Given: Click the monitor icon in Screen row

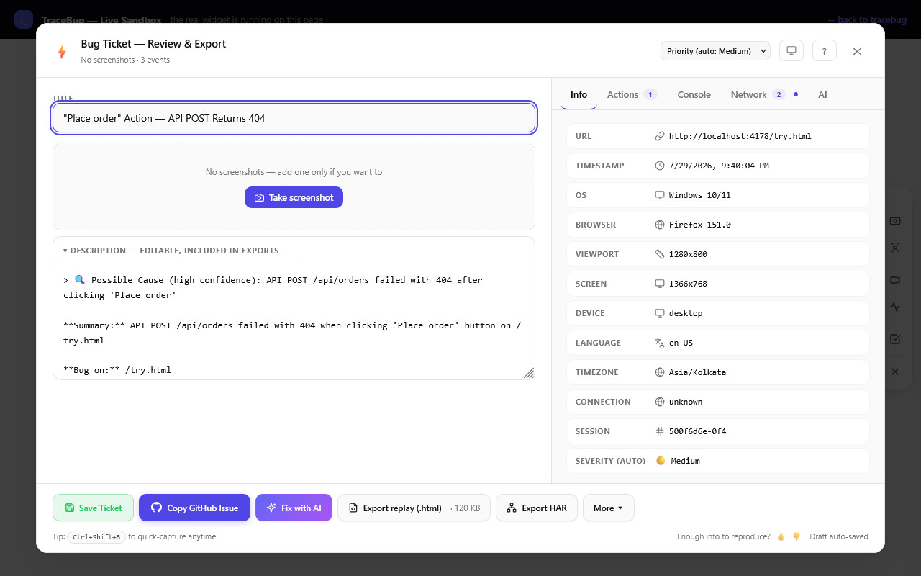Looking at the screenshot, I should 659,284.
